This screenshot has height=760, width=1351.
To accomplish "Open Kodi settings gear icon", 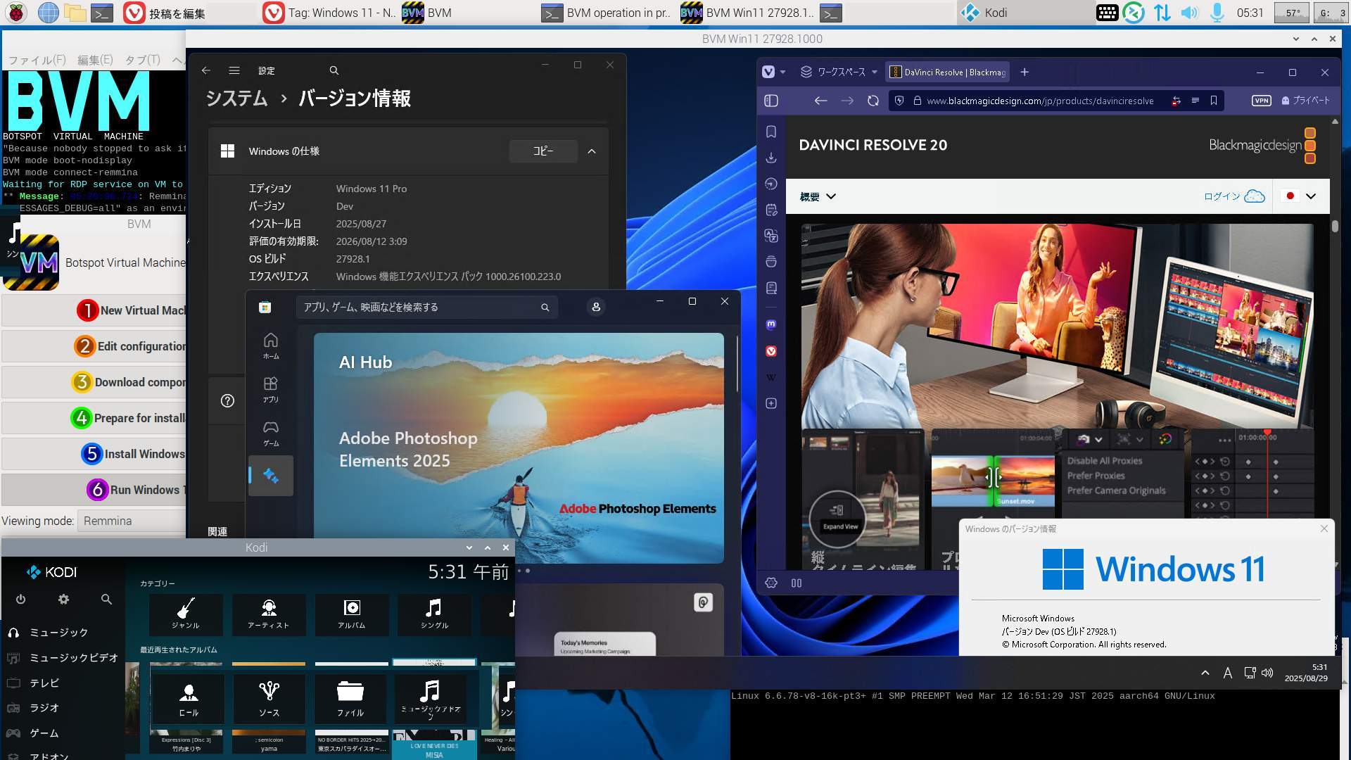I will pos(63,600).
